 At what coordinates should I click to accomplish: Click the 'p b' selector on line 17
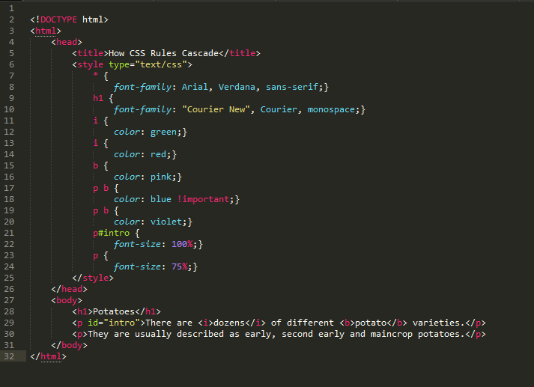point(101,188)
